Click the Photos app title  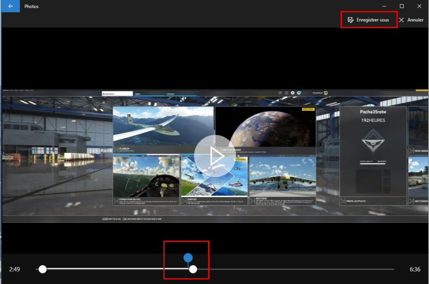(32, 6)
